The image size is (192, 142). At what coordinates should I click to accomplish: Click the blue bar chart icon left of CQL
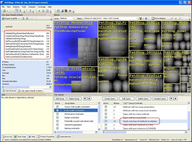(x=62, y=11)
